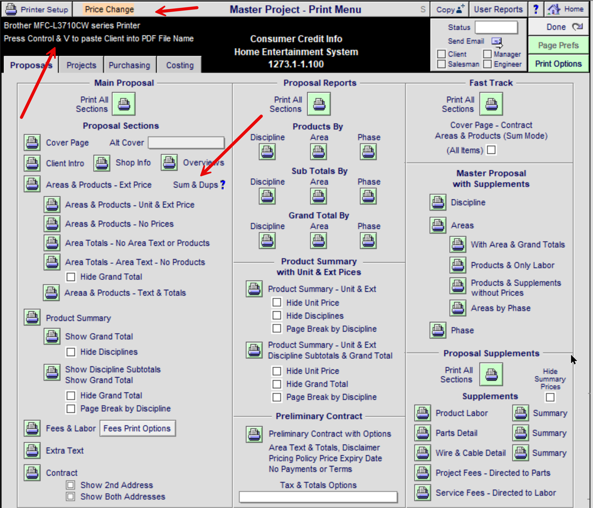The width and height of the screenshot is (593, 508).
Task: Open the Purchasing tab
Action: 130,65
